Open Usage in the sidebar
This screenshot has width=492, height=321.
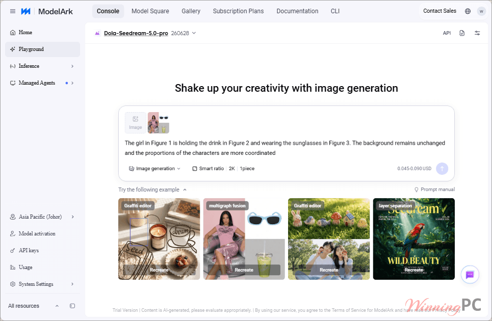[x=42, y=267]
